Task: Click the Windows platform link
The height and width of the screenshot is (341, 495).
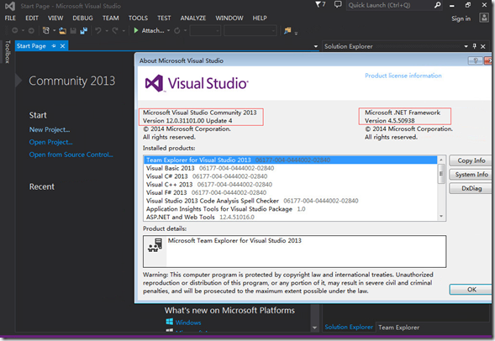Action: 188,323
